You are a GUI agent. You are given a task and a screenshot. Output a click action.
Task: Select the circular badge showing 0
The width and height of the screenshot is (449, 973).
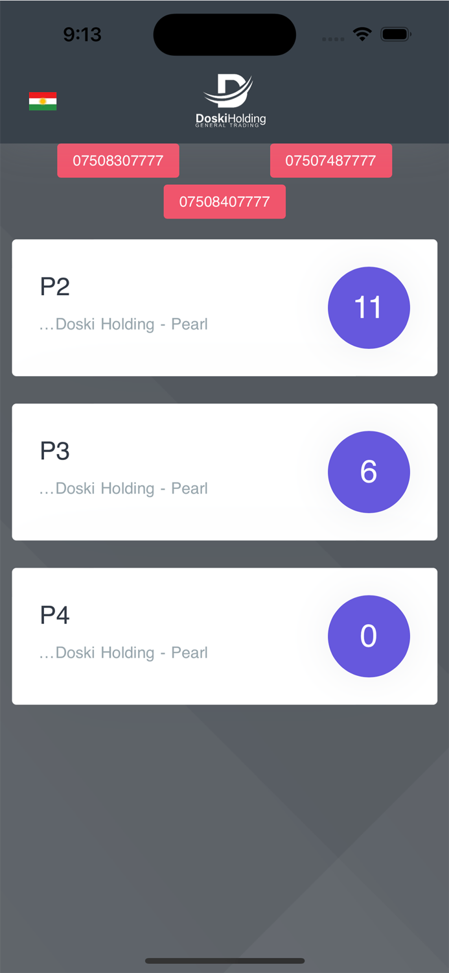(369, 636)
